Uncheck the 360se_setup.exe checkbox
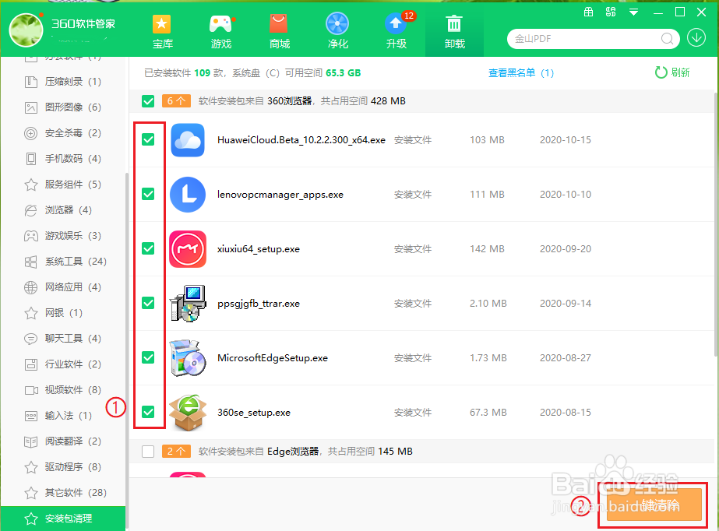Viewport: 719px width, 531px height. point(148,412)
